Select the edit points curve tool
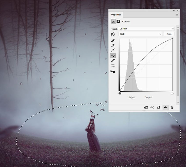The width and height of the screenshot is (186, 167). point(113,56)
